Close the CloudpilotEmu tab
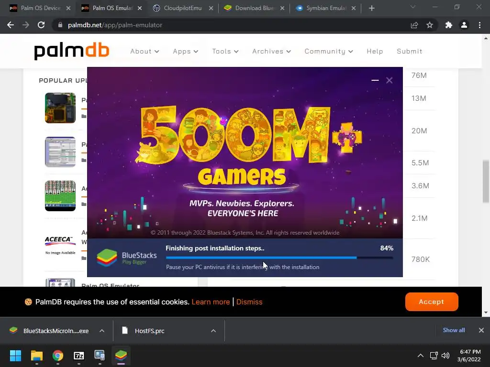 pos(211,8)
